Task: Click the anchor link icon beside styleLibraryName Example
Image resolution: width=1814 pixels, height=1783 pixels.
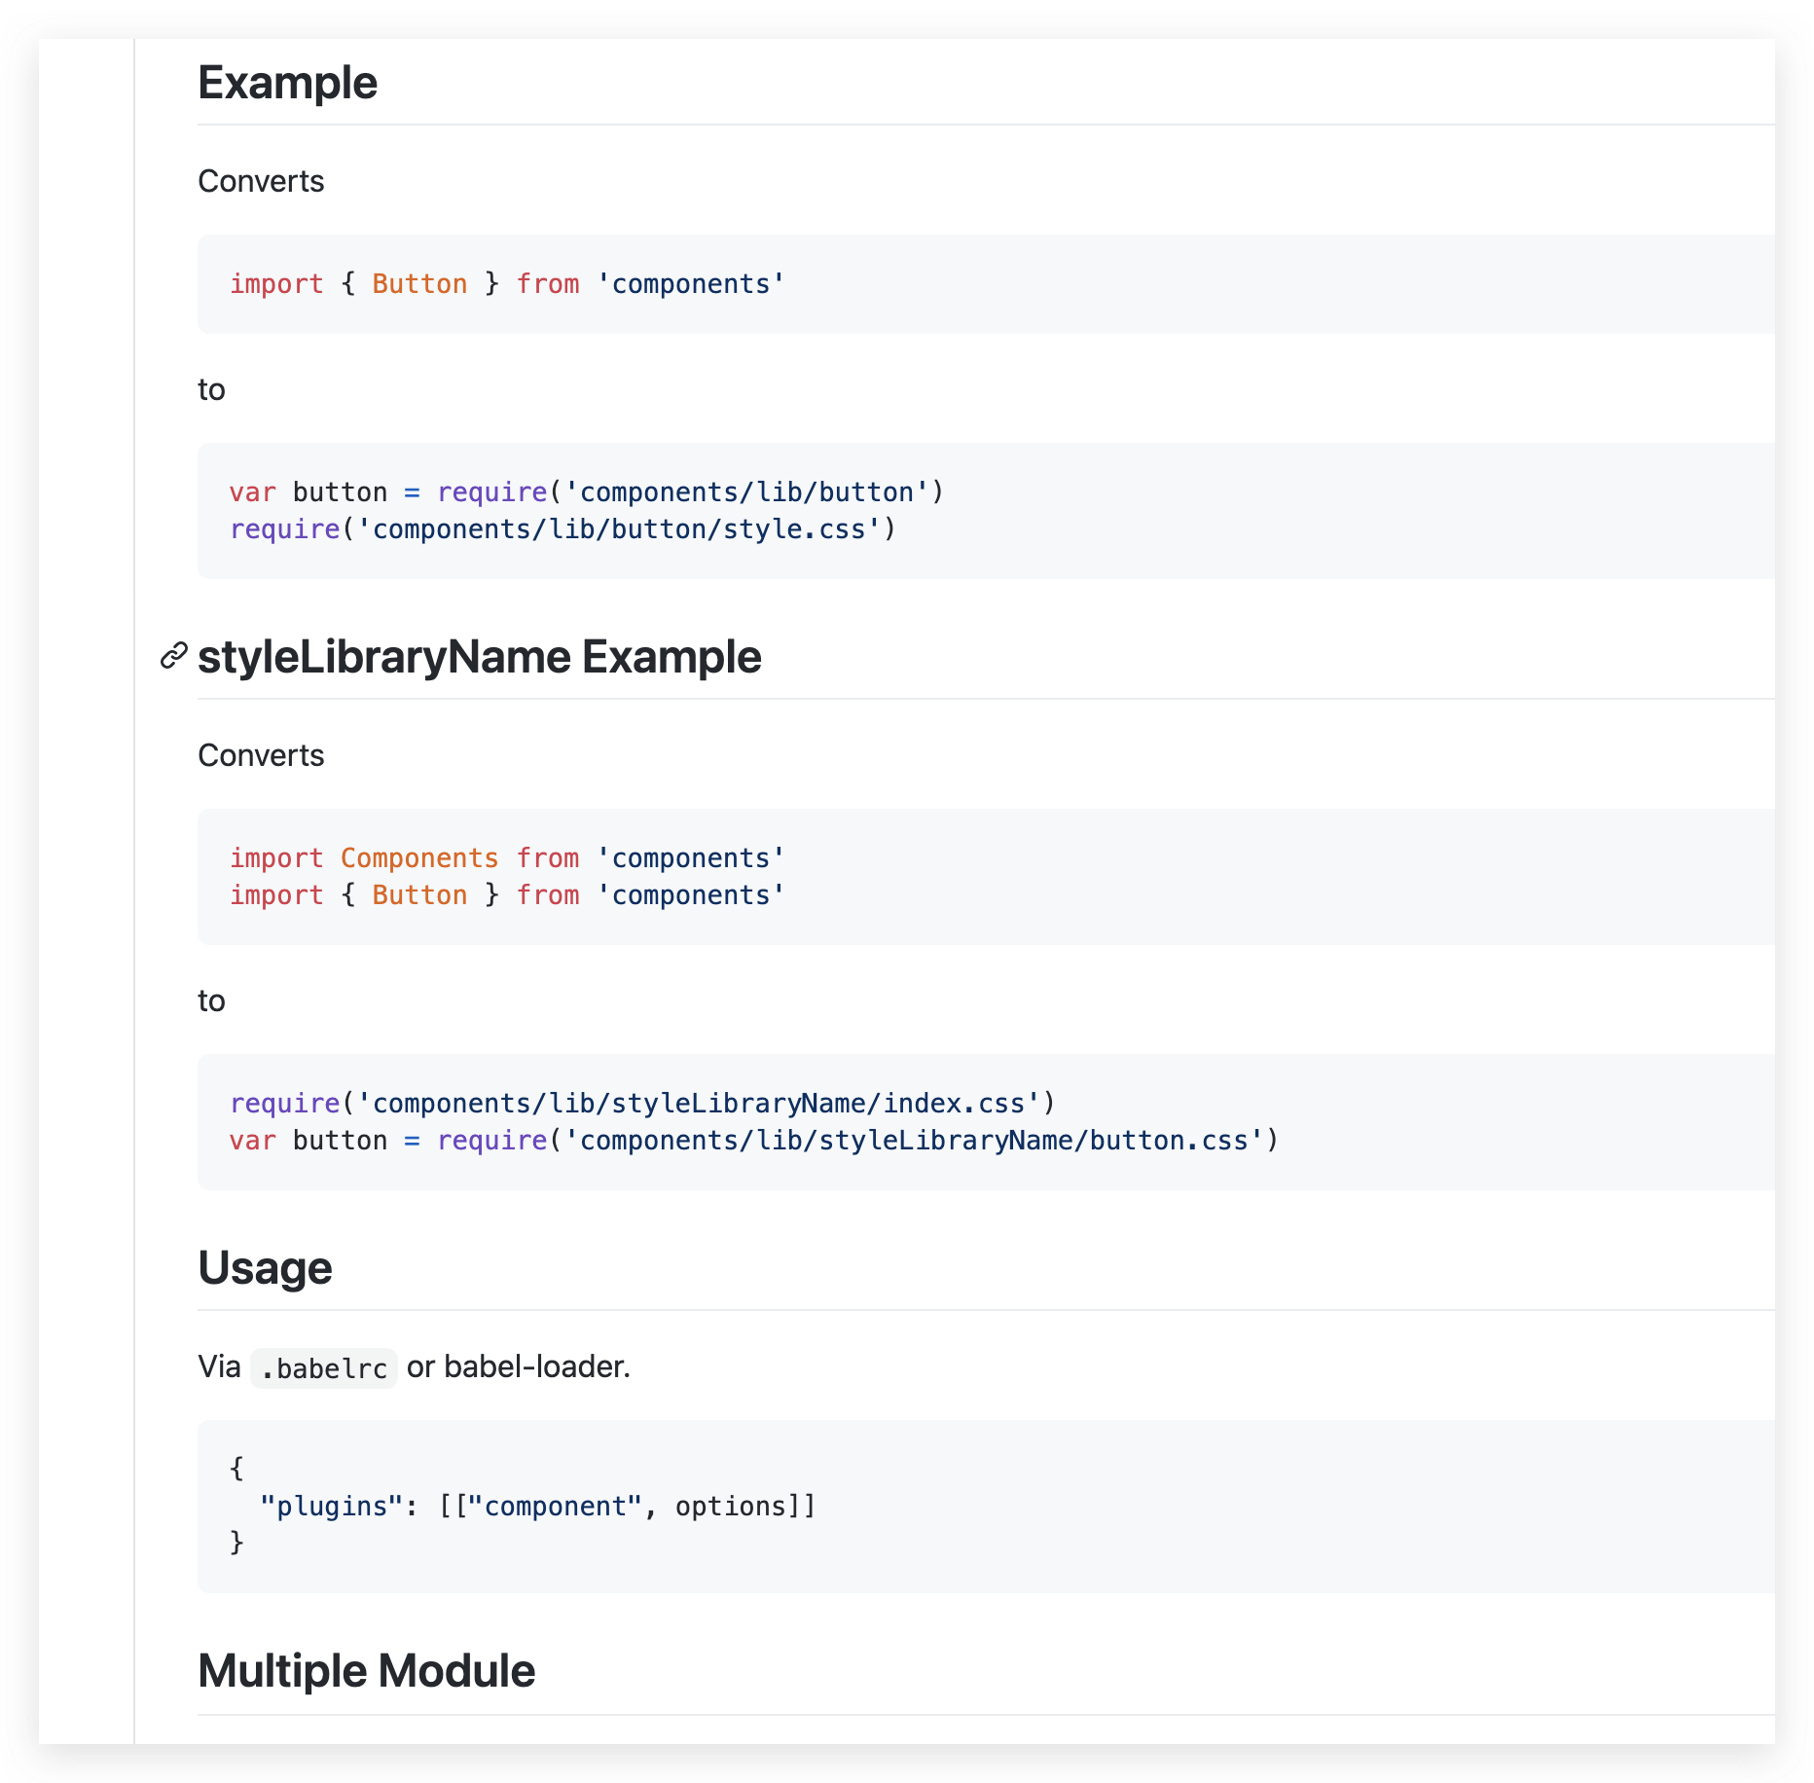Action: point(171,655)
